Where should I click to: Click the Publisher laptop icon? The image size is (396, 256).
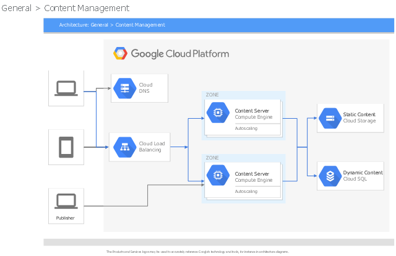coord(66,201)
